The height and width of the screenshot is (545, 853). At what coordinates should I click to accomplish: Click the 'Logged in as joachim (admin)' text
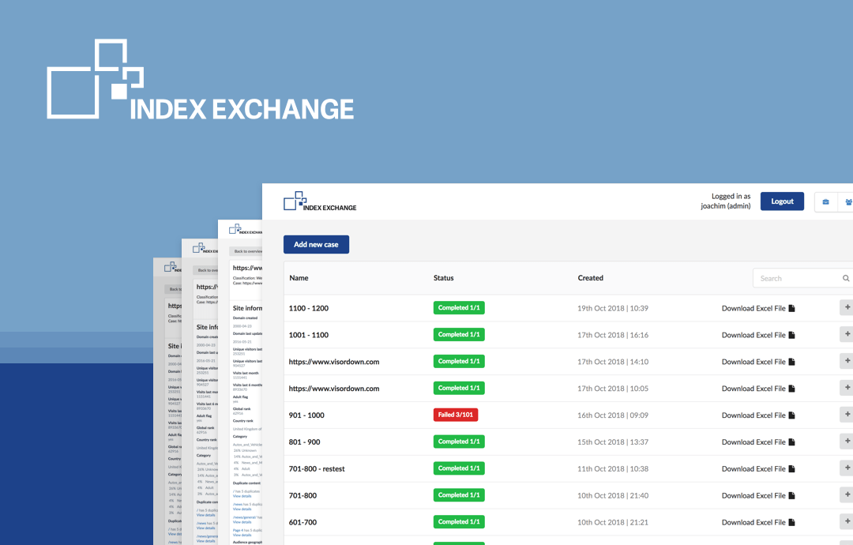[x=726, y=201]
